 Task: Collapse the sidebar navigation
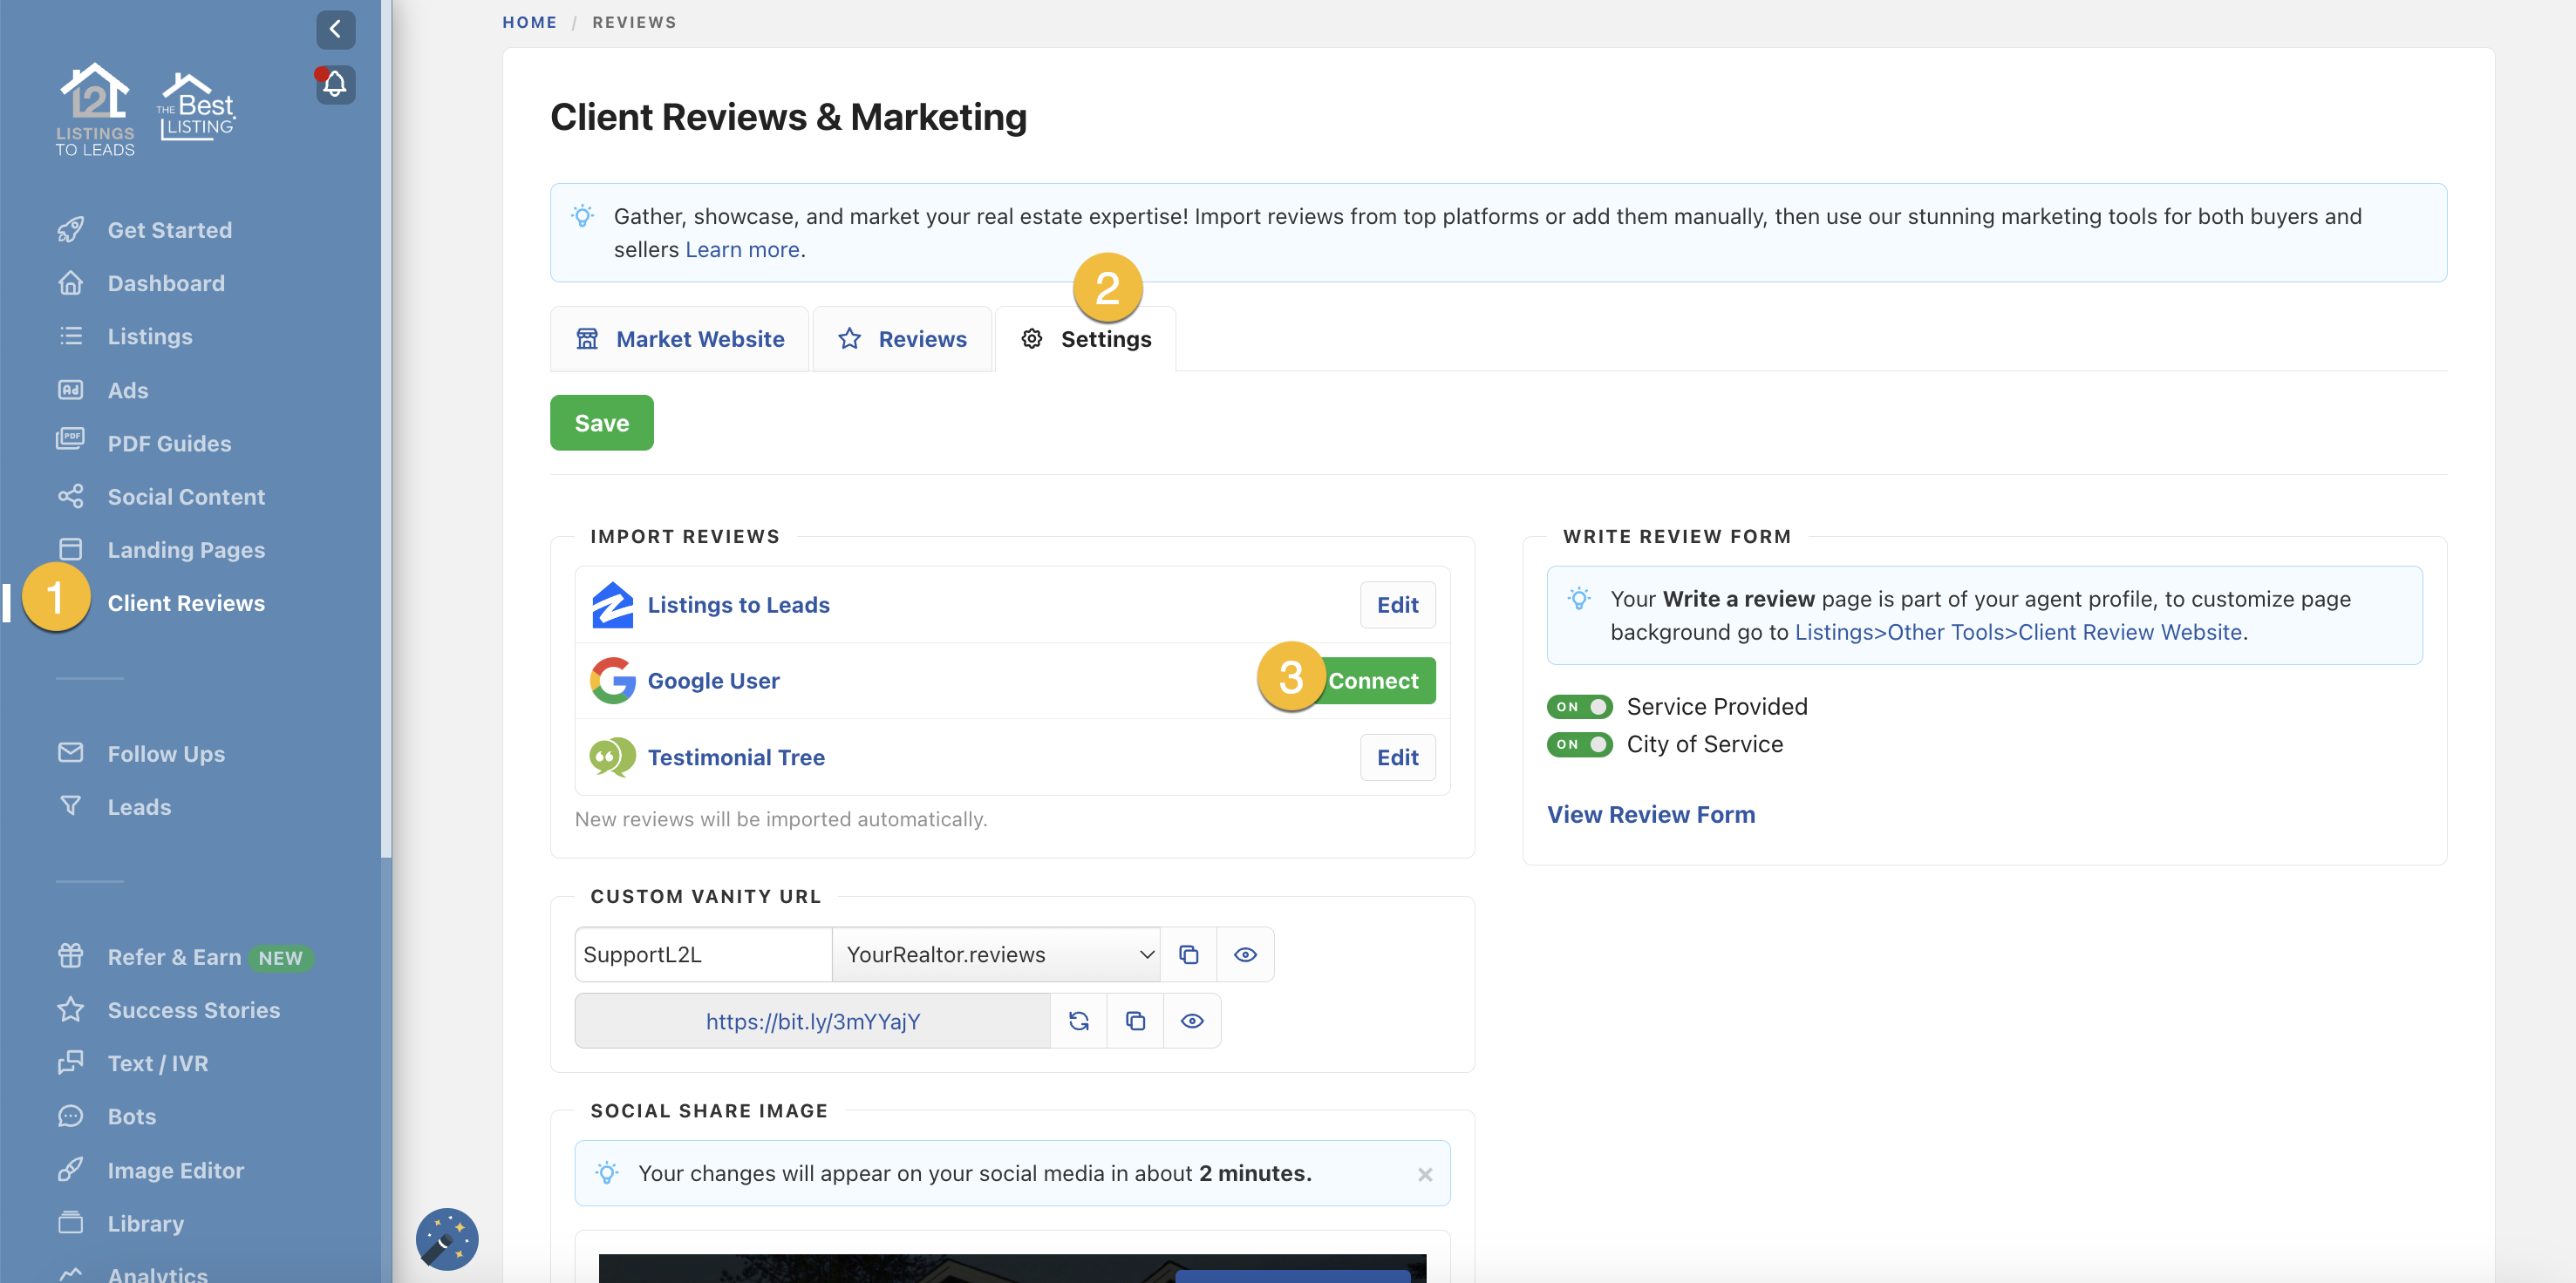tap(335, 30)
